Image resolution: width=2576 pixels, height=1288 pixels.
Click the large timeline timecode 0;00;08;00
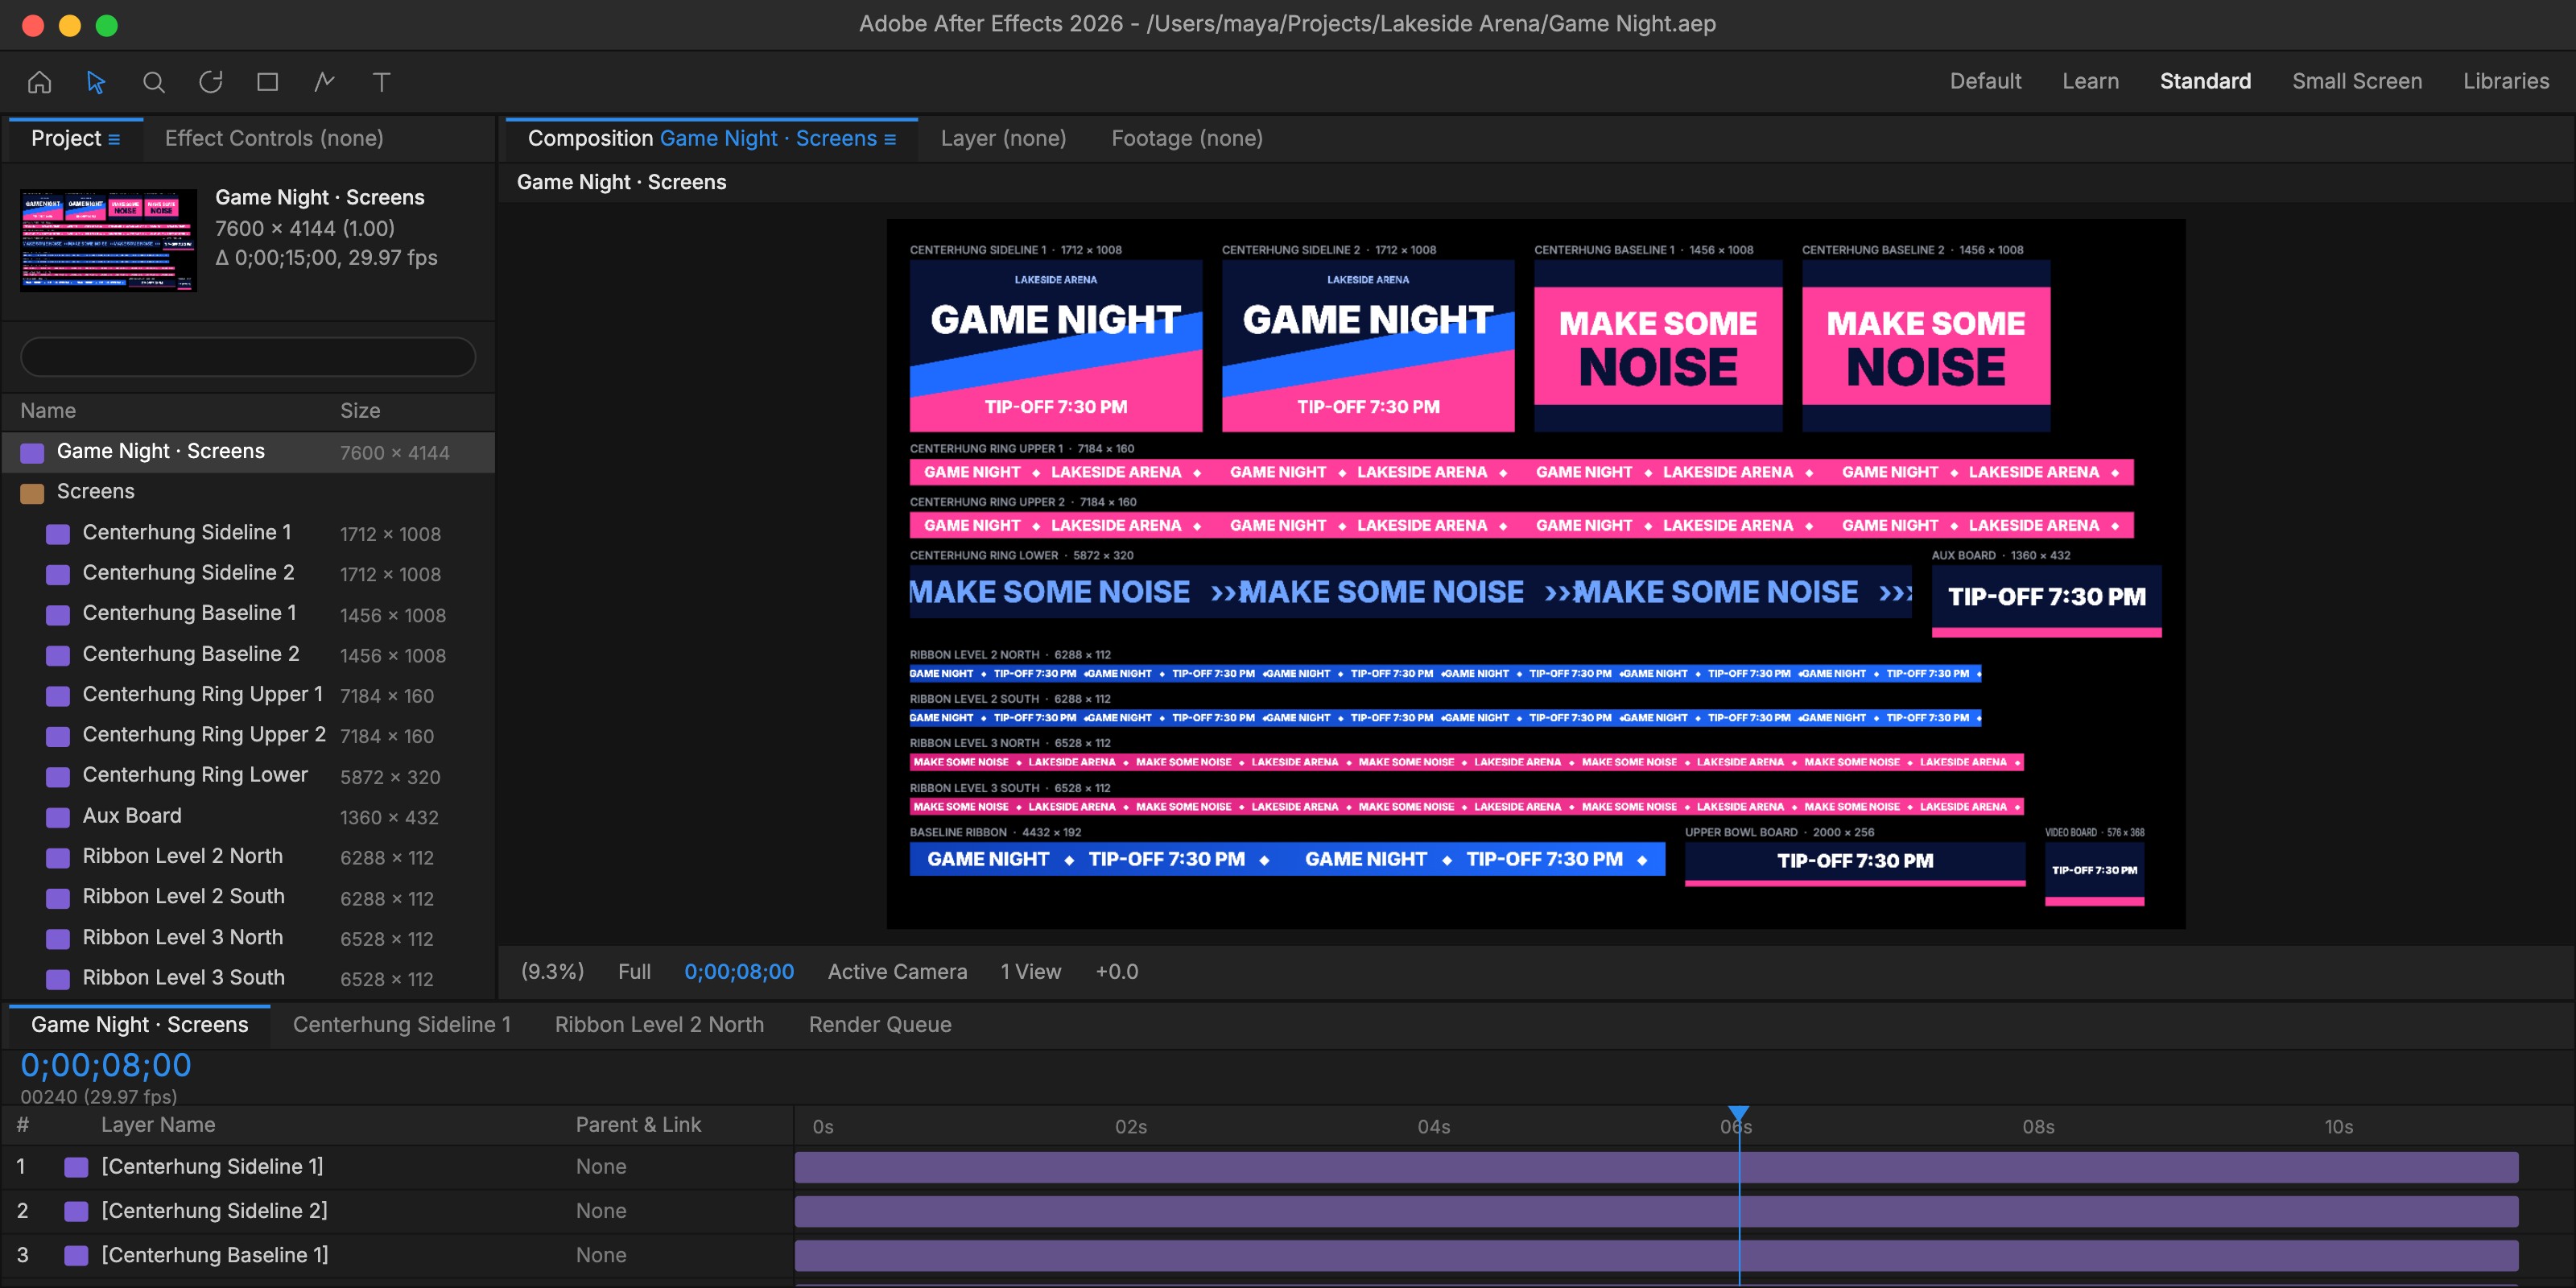point(106,1065)
